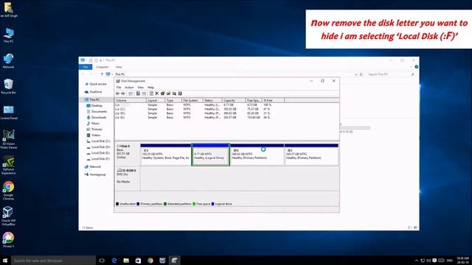Open the Help menu in Disk Management
Image resolution: width=472 pixels, height=265 pixels.
tap(150, 88)
